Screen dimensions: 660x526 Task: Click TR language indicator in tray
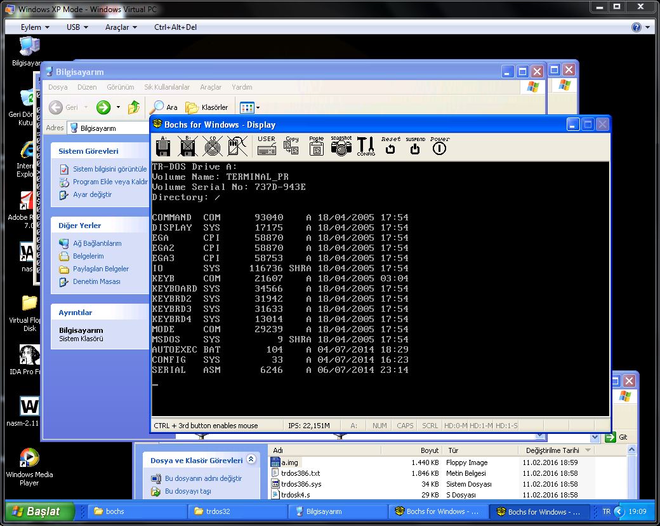click(x=606, y=511)
